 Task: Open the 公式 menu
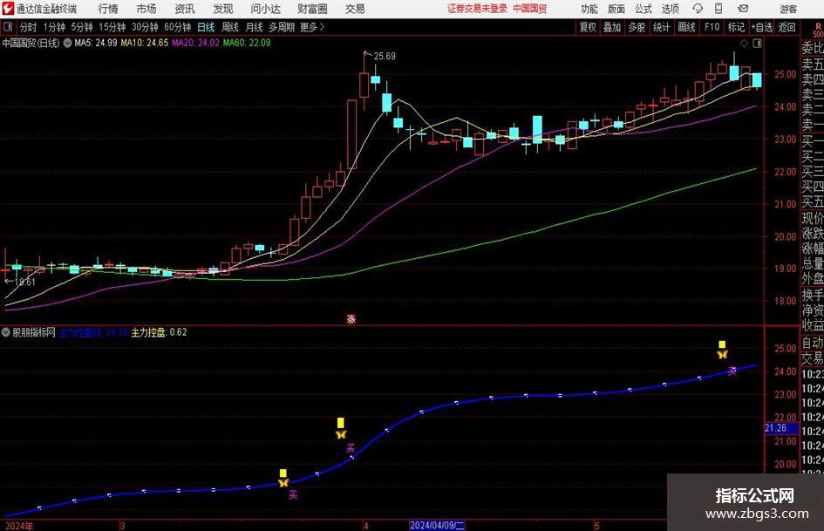coord(644,9)
